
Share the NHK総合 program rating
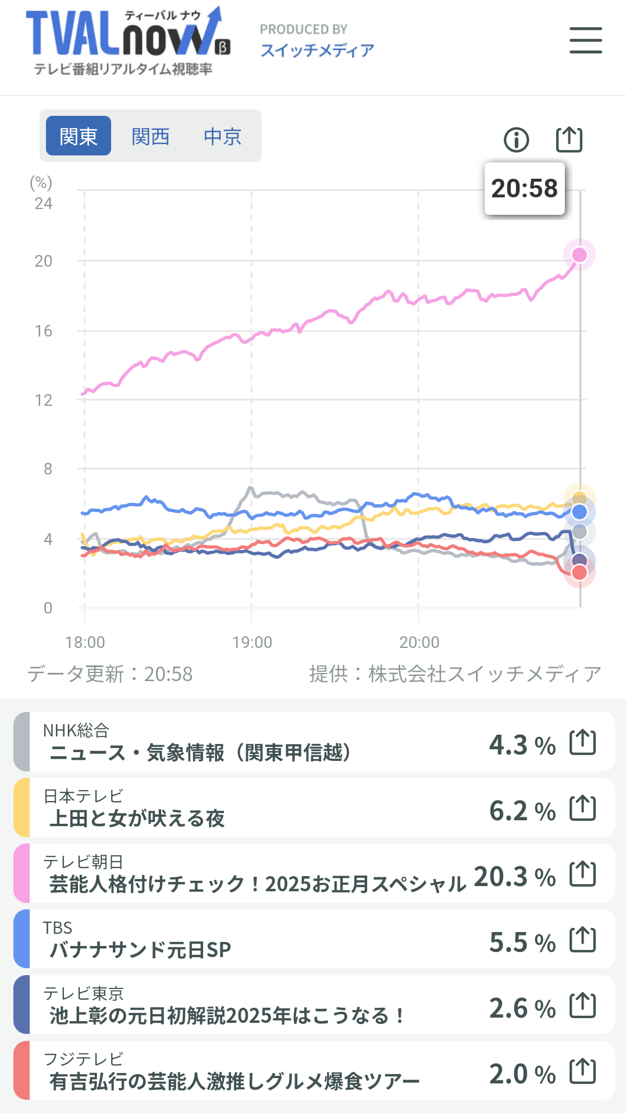coord(582,742)
